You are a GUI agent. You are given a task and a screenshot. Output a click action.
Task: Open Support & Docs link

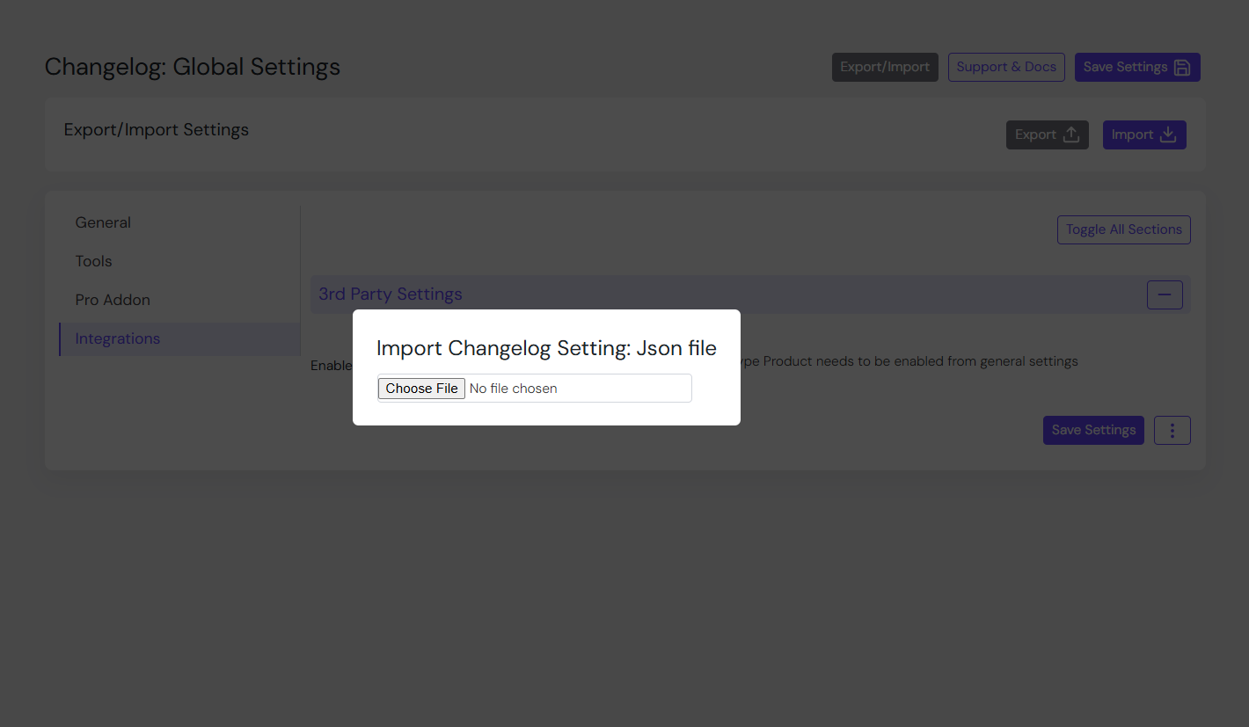point(1006,67)
